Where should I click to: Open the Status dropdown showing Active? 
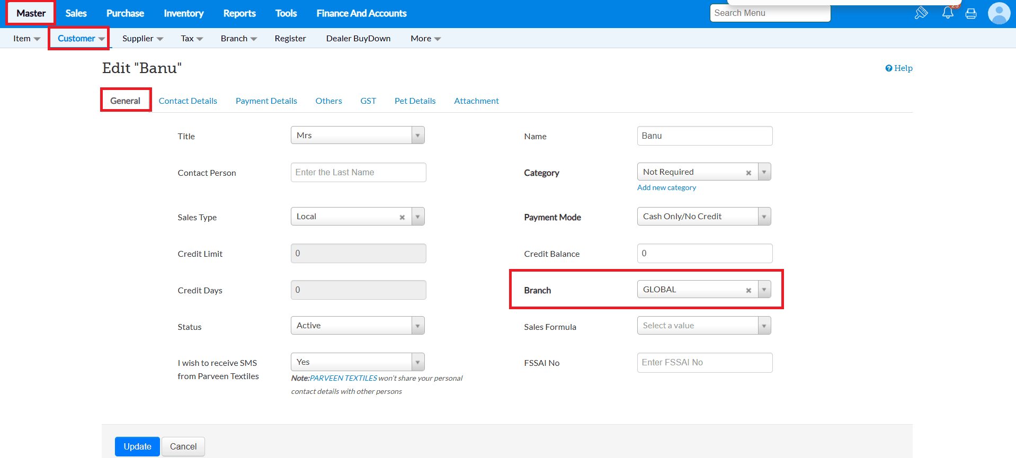tap(417, 326)
